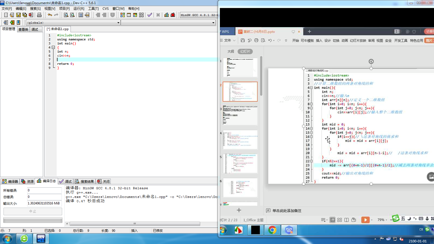The image size is (434, 244).
Task: Click Close file icon in Dev-C++ toolbar
Action: [31, 15]
